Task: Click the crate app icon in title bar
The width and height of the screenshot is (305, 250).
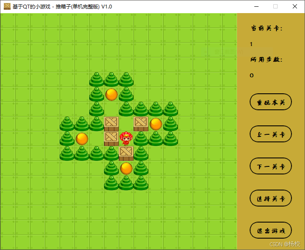Action: pos(7,6)
